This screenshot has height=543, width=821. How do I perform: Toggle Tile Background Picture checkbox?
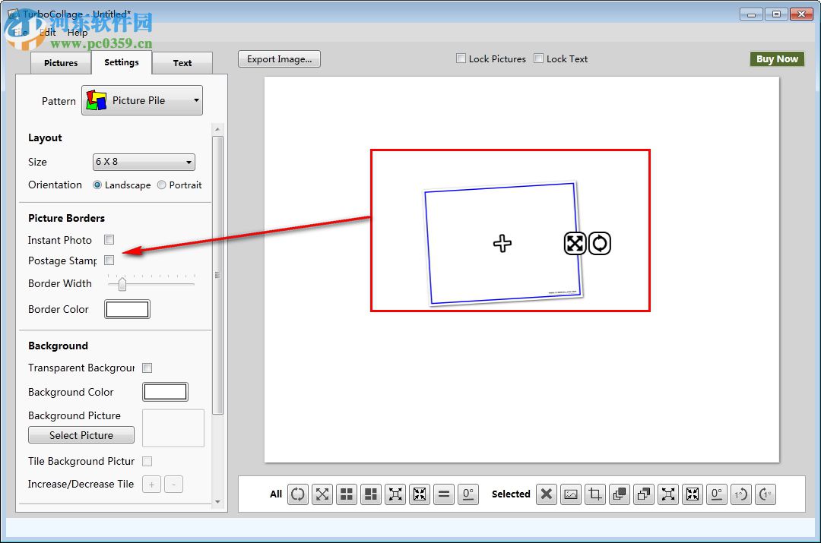click(x=147, y=461)
